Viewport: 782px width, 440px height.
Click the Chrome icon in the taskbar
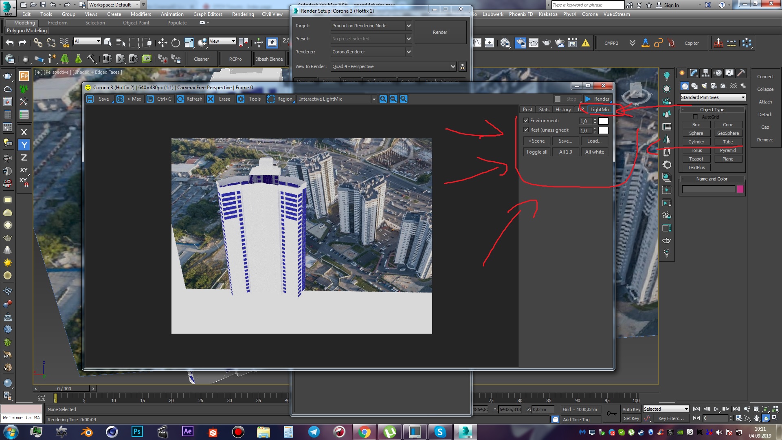pos(364,432)
